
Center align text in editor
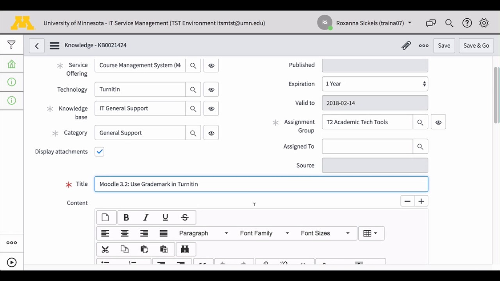pyautogui.click(x=125, y=233)
